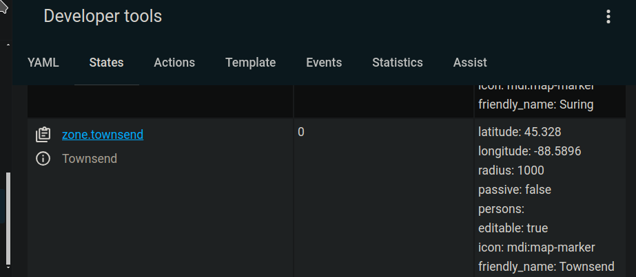Open the Actions tab
The height and width of the screenshot is (277, 636).
click(174, 63)
